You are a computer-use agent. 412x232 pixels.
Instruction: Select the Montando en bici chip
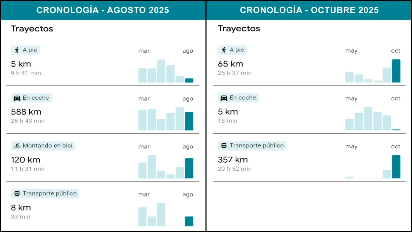pyautogui.click(x=43, y=146)
